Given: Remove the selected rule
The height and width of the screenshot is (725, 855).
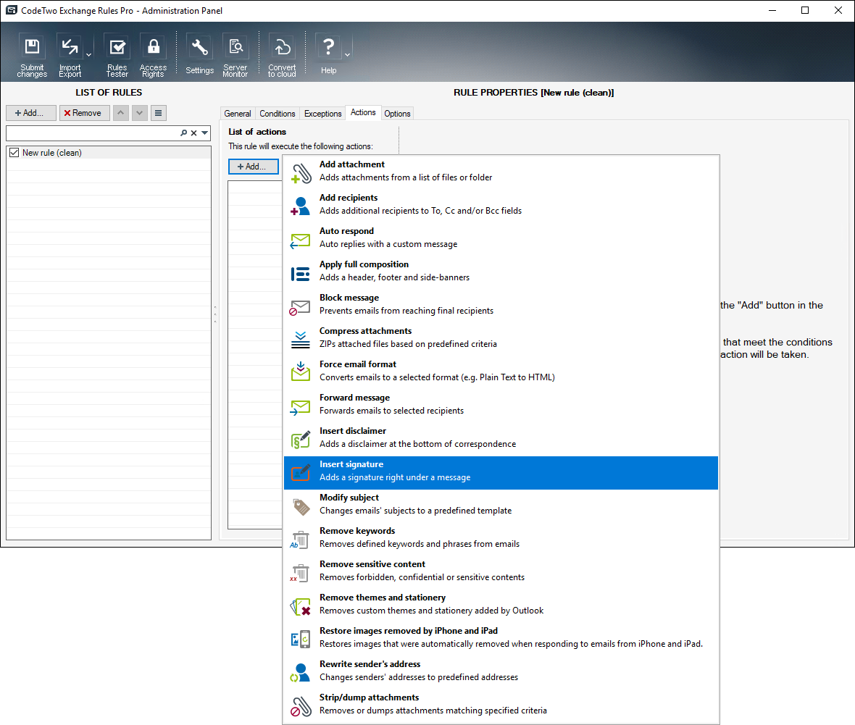Looking at the screenshot, I should coord(85,113).
